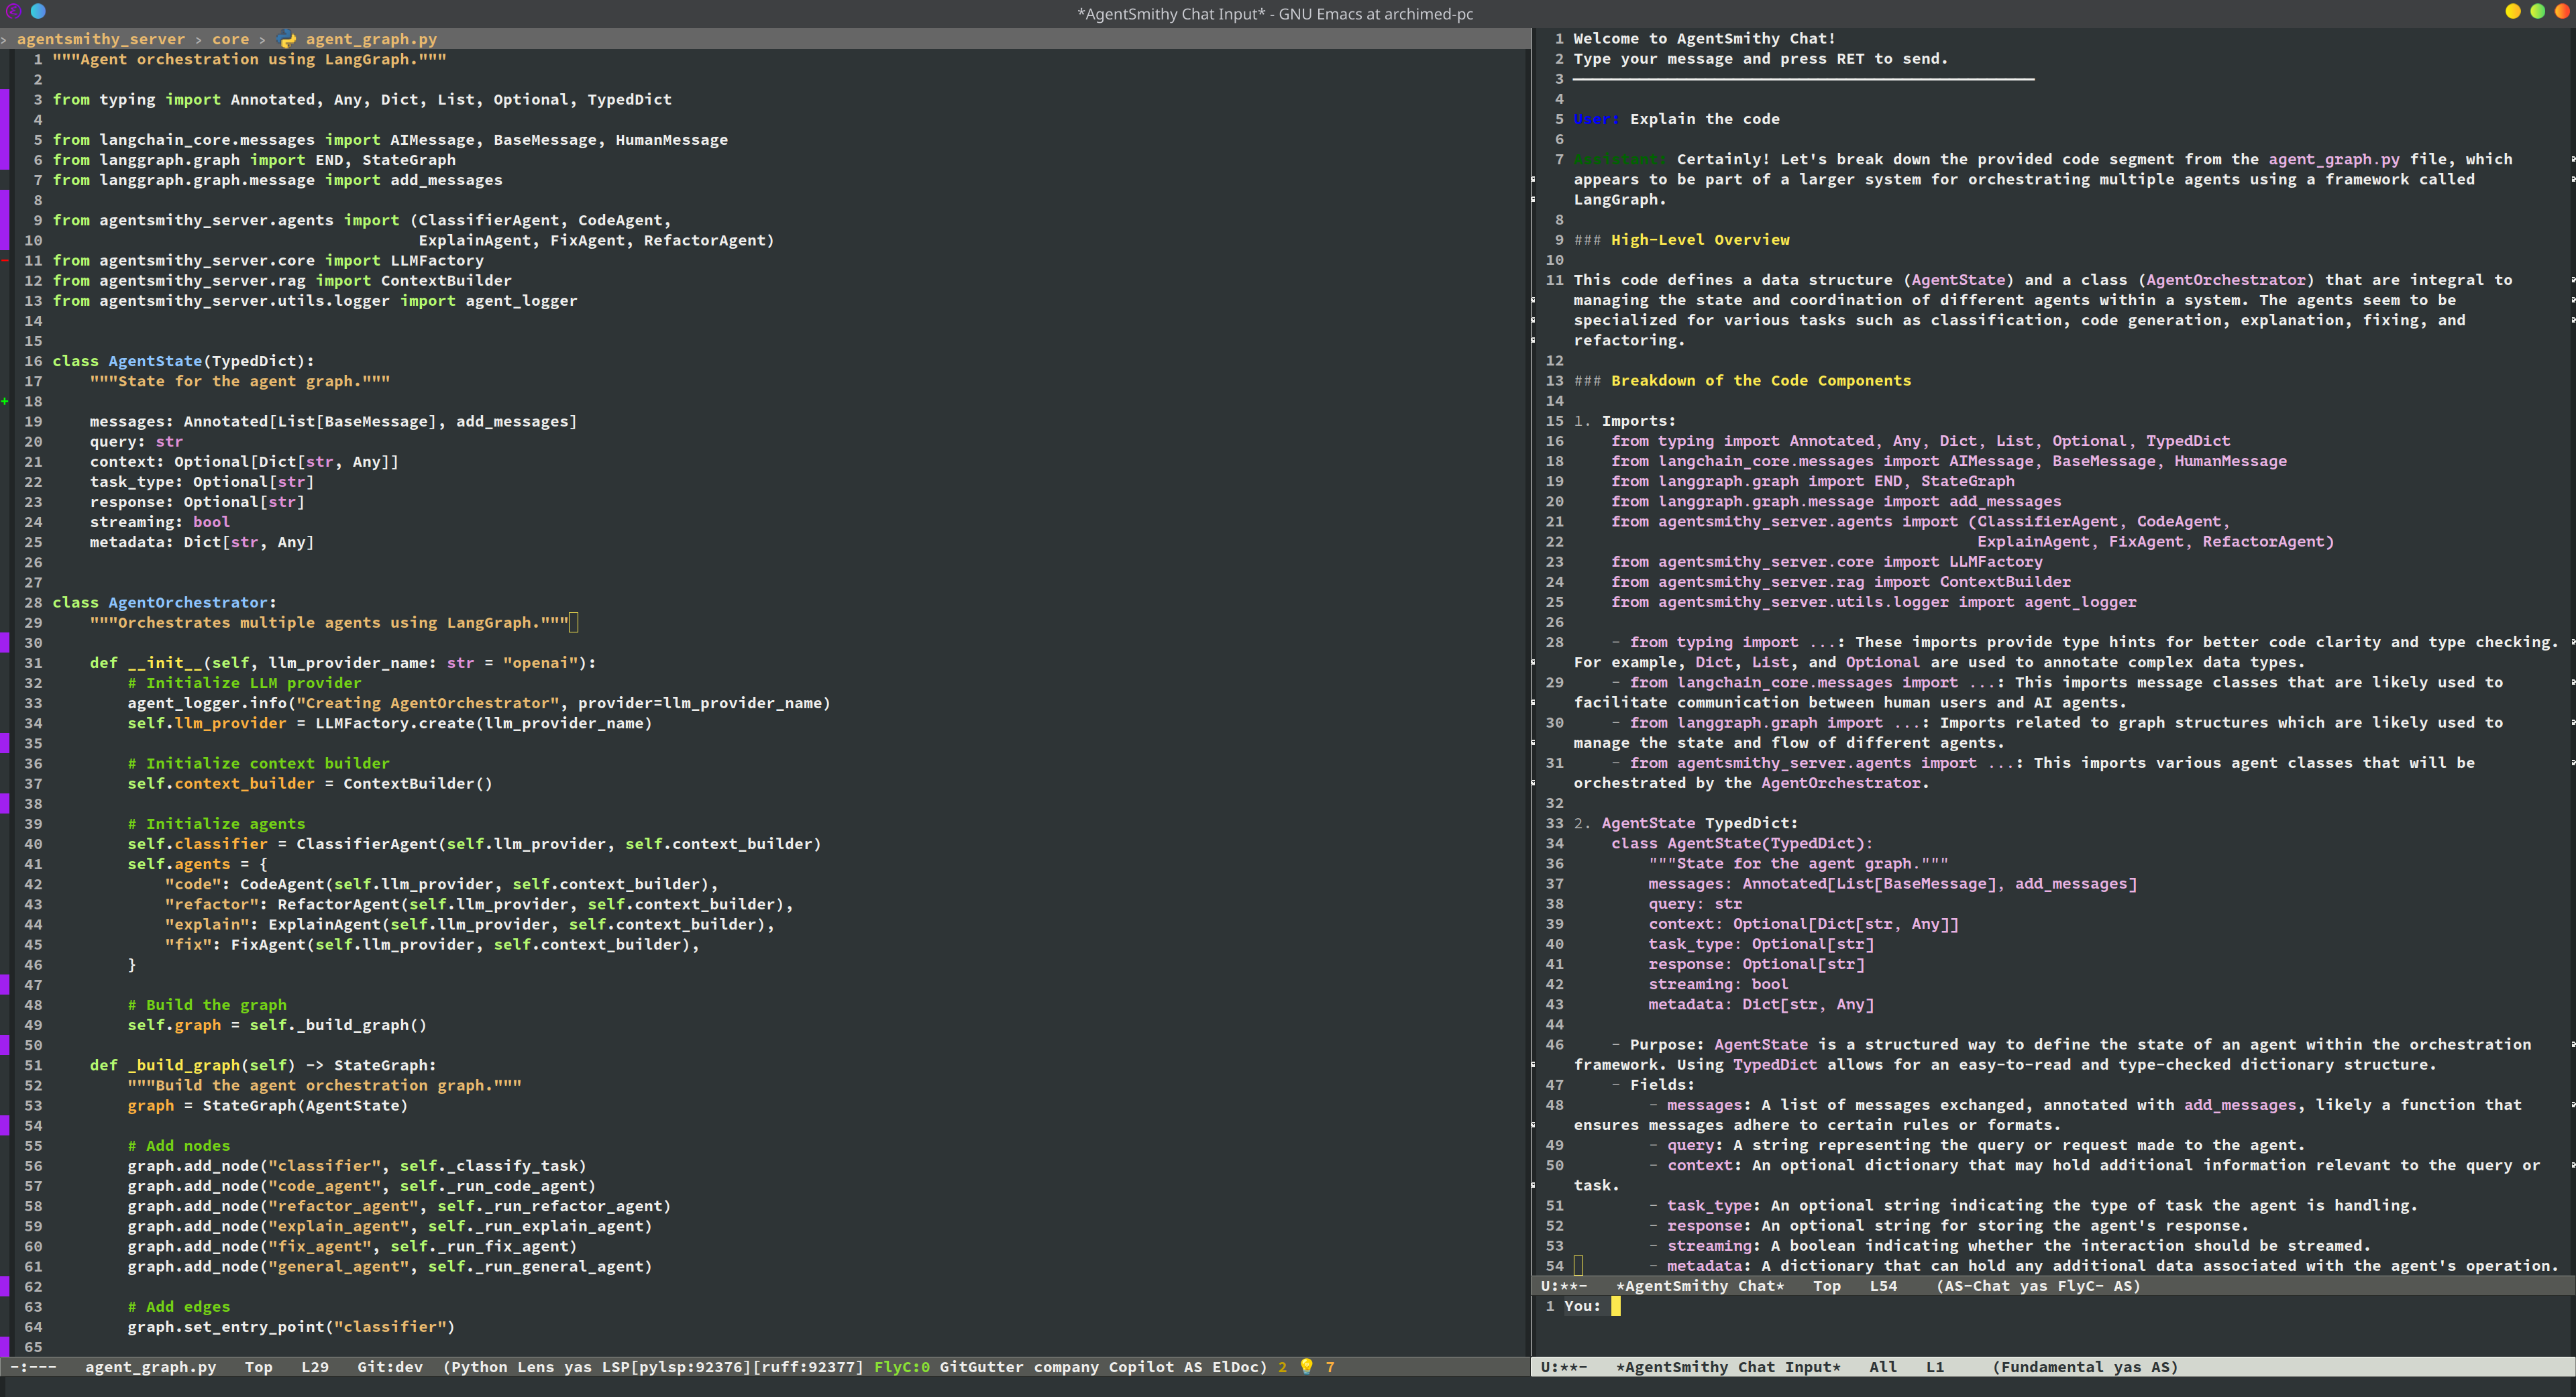This screenshot has height=1397, width=2576.
Task: Toggle the GitGutter minor mode indicator
Action: [x=981, y=1367]
